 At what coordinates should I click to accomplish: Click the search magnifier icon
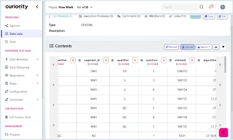point(202,7)
